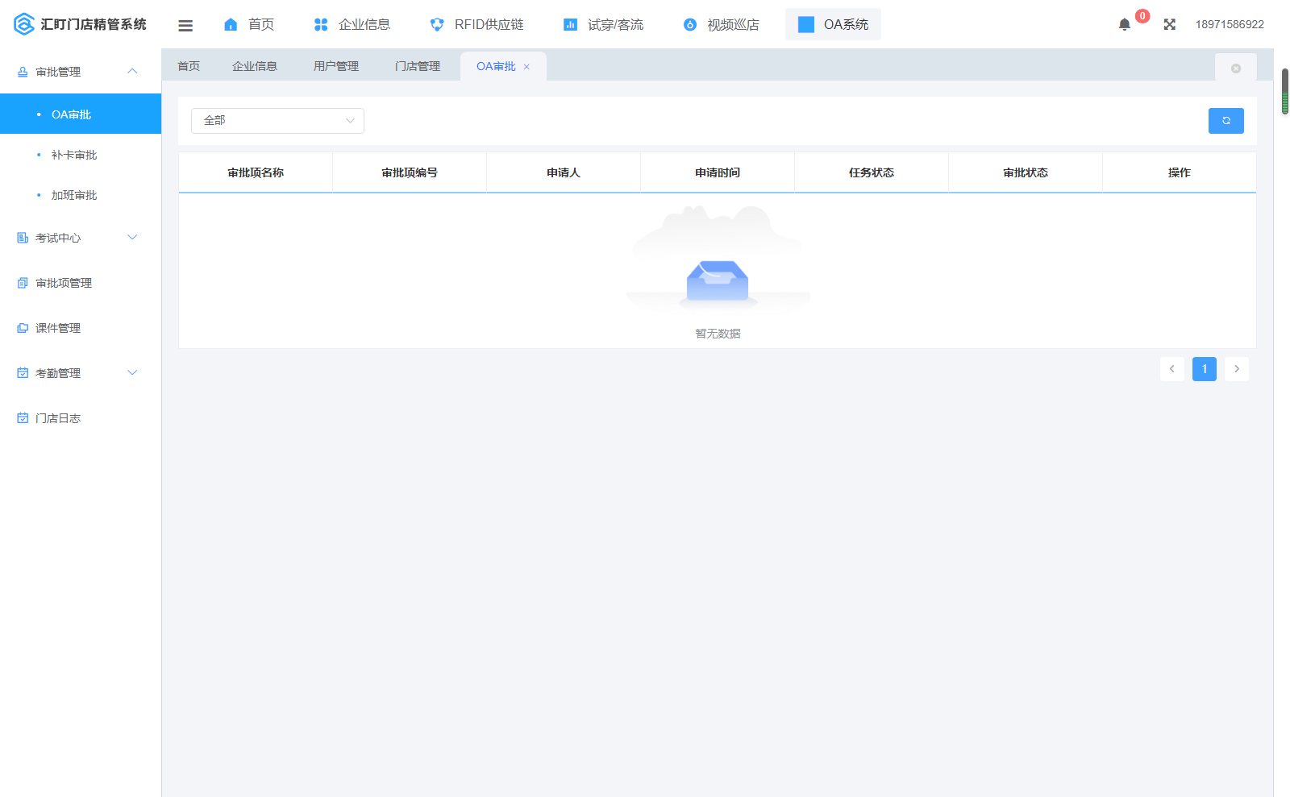Click the 审批项名称 column header

point(256,172)
